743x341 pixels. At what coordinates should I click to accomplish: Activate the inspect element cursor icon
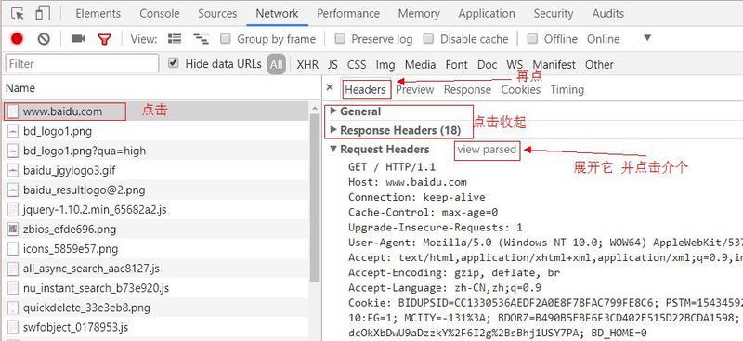click(18, 13)
